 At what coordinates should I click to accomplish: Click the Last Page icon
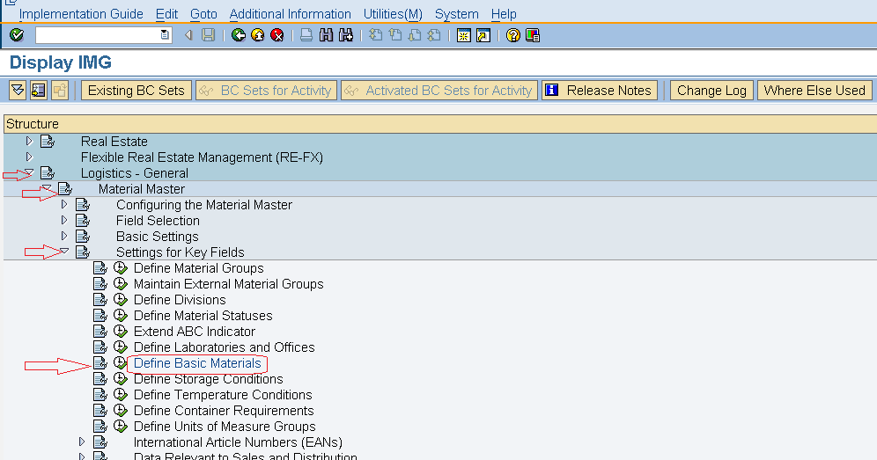tap(434, 35)
